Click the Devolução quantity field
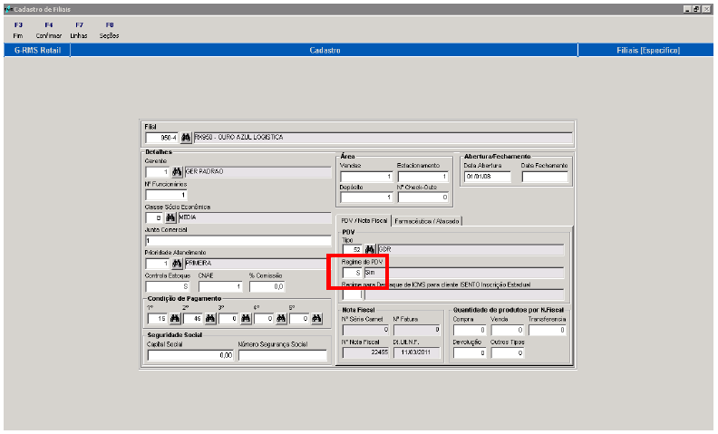 (x=470, y=353)
